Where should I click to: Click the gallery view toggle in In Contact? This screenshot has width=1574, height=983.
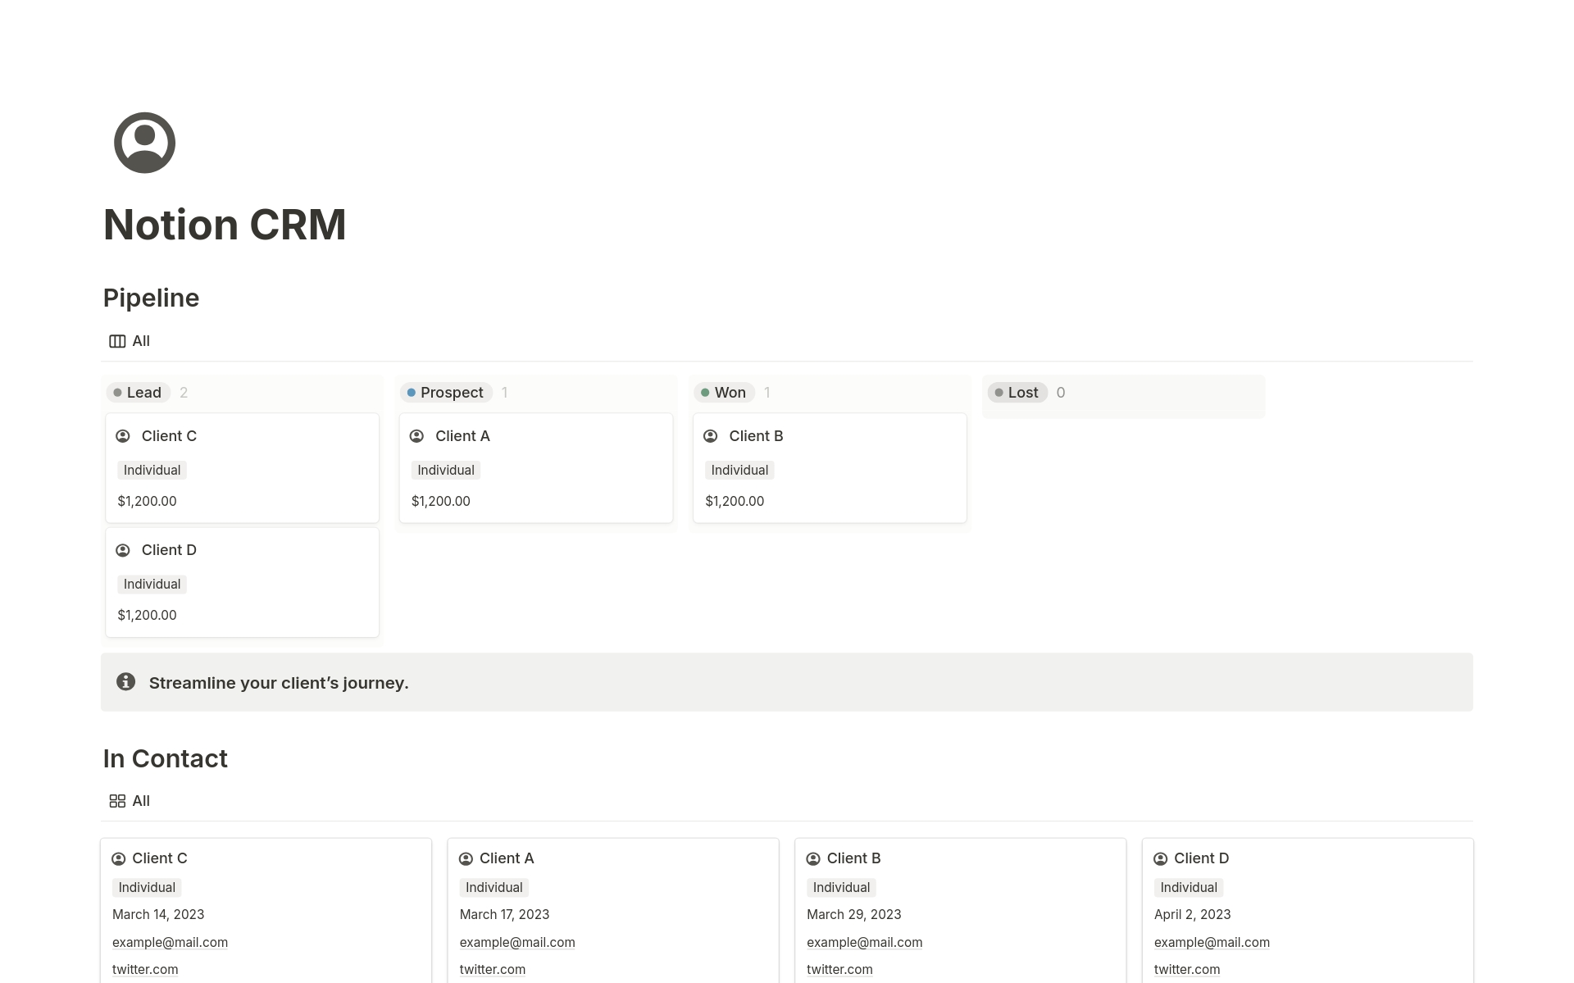coord(128,801)
